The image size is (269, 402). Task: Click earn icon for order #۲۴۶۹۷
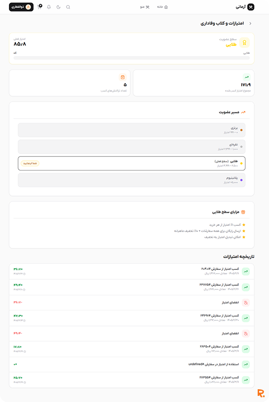click(x=246, y=318)
